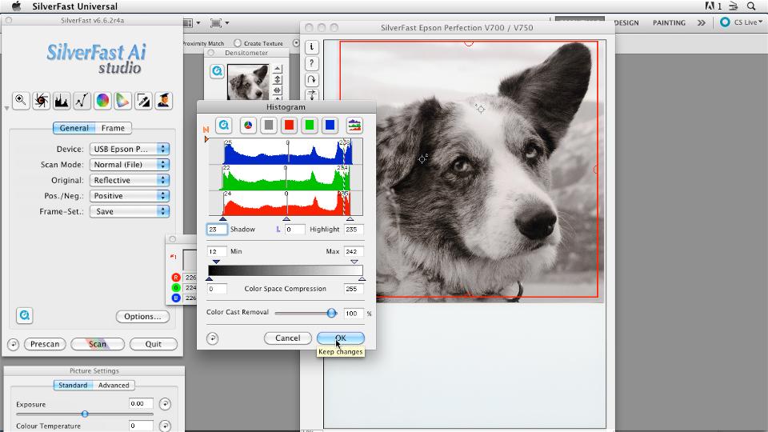Select the color pie channel icon in Histogram
This screenshot has width=768, height=432.
point(248,126)
